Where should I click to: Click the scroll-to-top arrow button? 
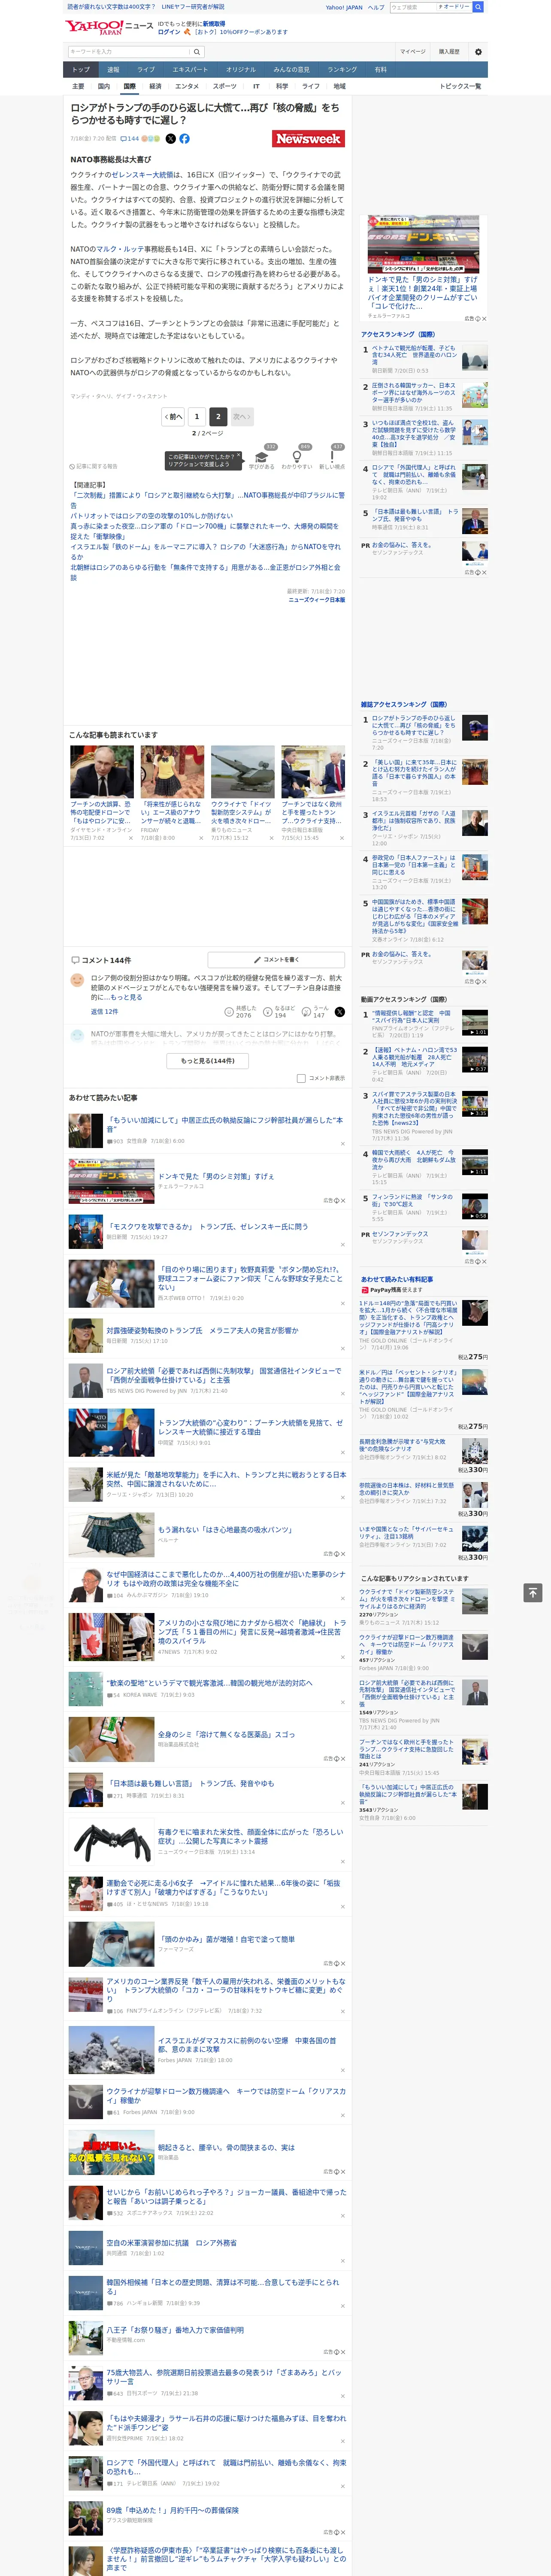[533, 1592]
